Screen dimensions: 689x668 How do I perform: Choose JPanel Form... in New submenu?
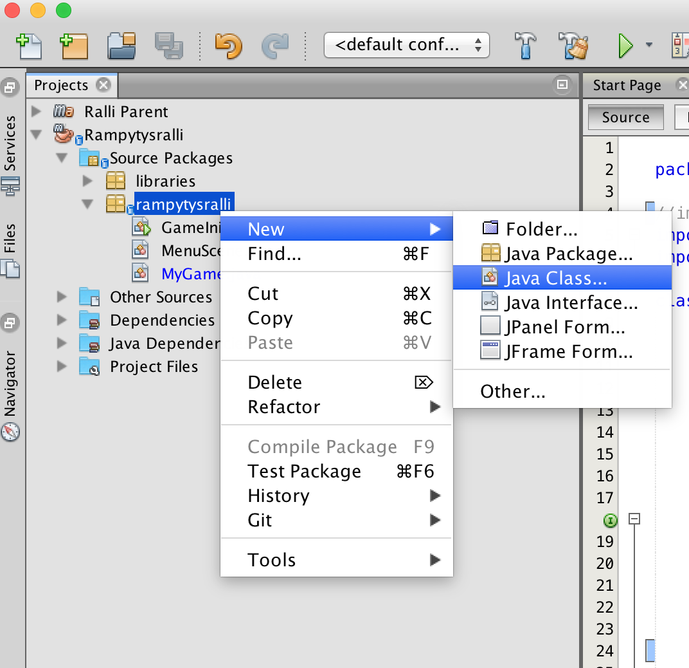[562, 327]
